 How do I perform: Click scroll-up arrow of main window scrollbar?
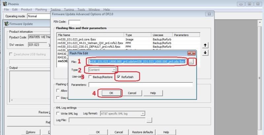pyautogui.click(x=260, y=22)
